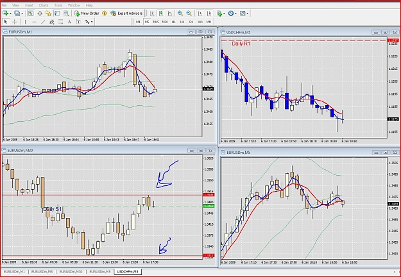The image size is (401, 277).
Task: Open the Charts menu
Action: [x=44, y=5]
